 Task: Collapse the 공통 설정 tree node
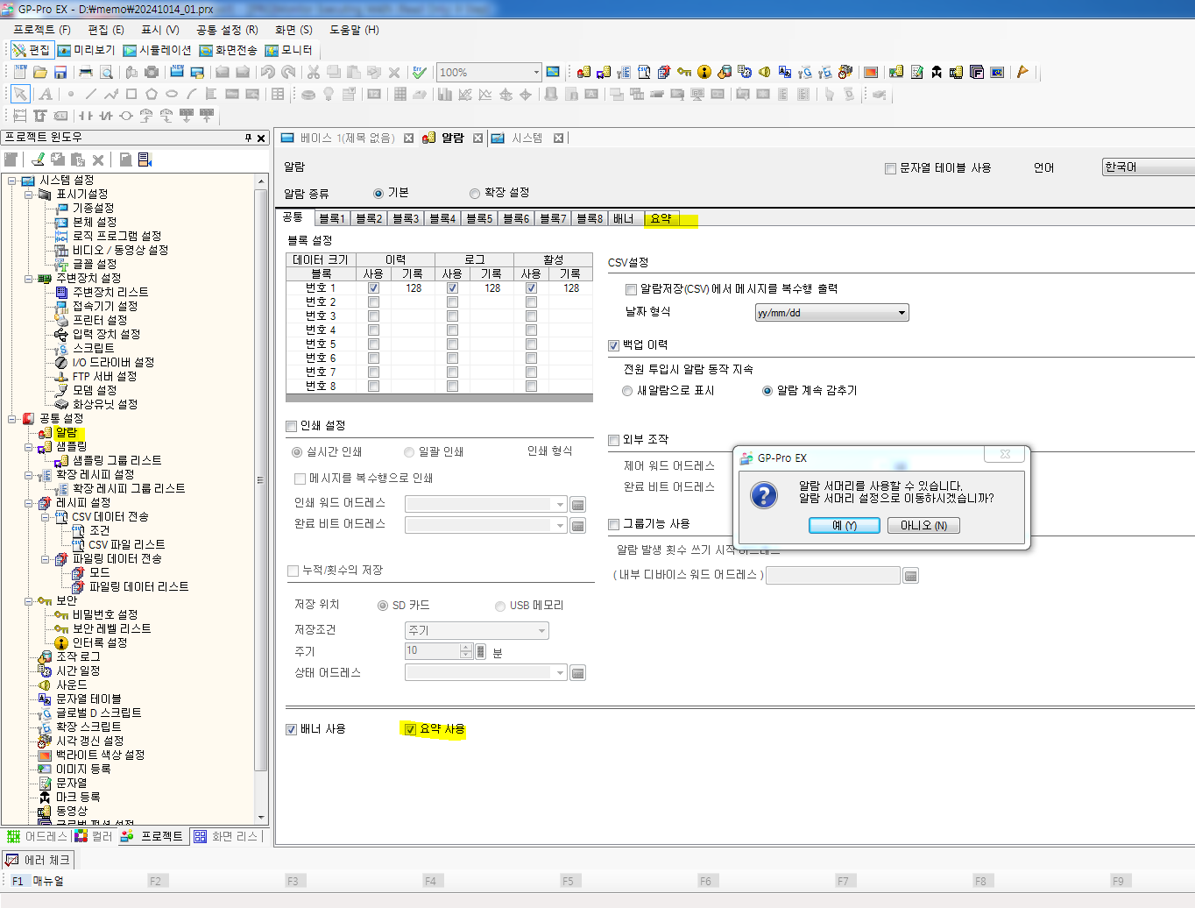click(x=11, y=419)
